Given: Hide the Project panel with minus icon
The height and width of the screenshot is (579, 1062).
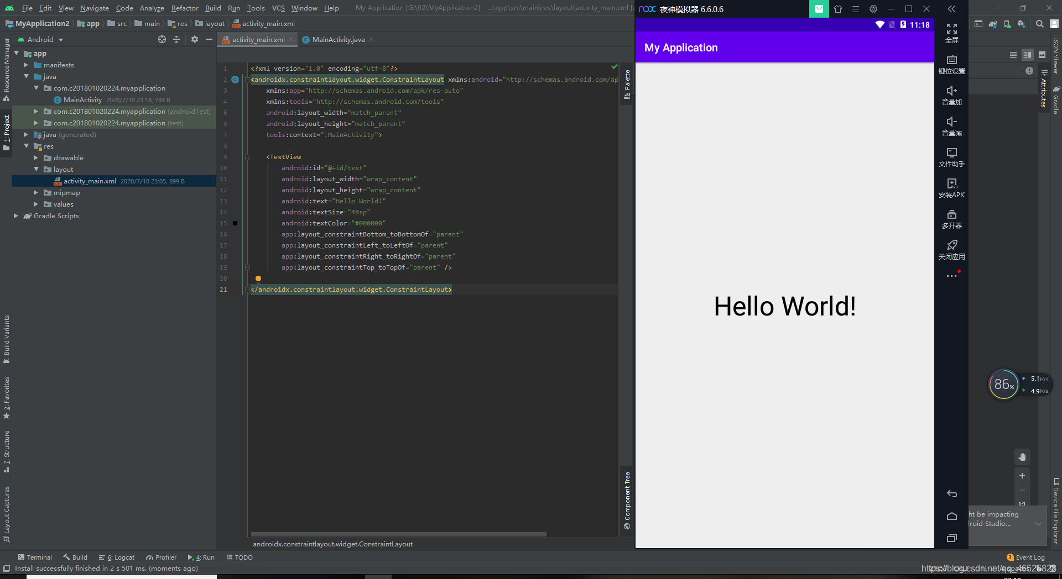Looking at the screenshot, I should pyautogui.click(x=209, y=39).
